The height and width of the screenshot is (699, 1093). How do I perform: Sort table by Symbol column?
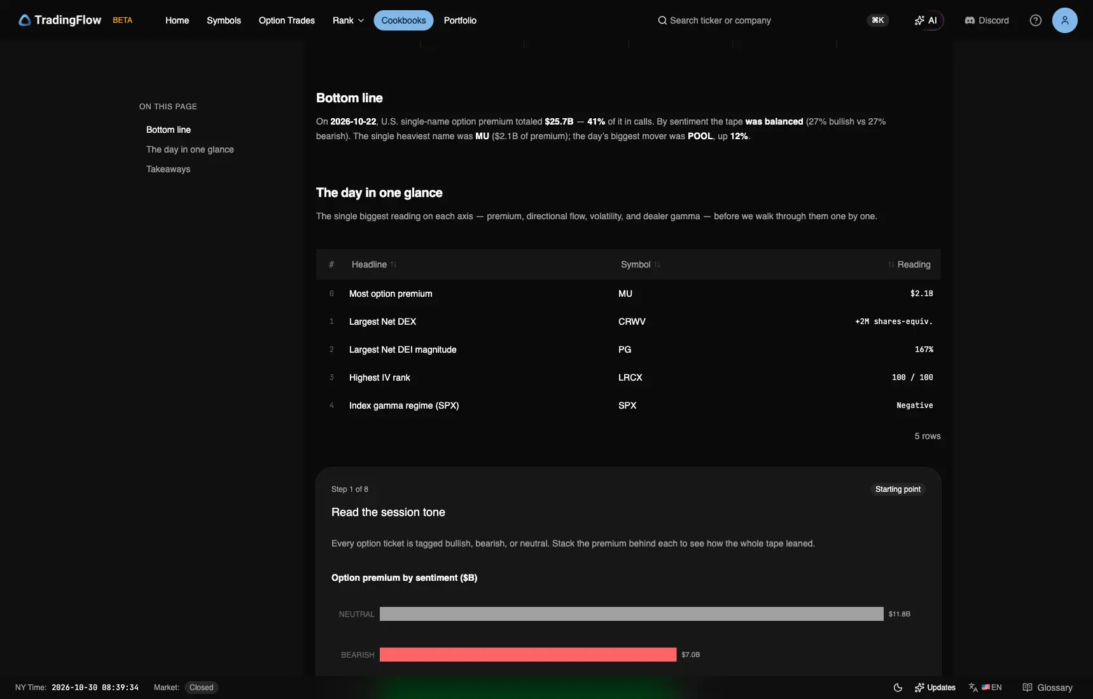click(x=641, y=264)
